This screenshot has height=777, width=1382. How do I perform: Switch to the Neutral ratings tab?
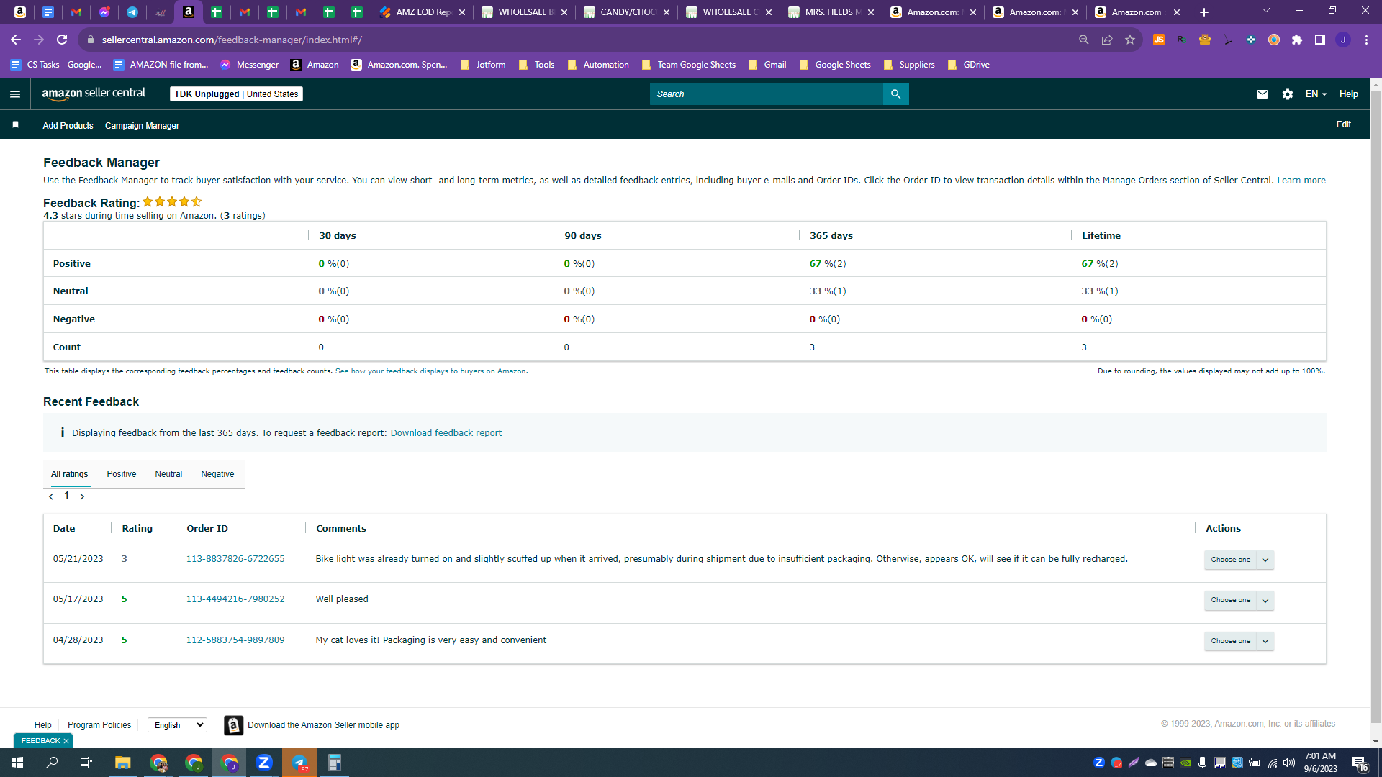[x=168, y=474]
